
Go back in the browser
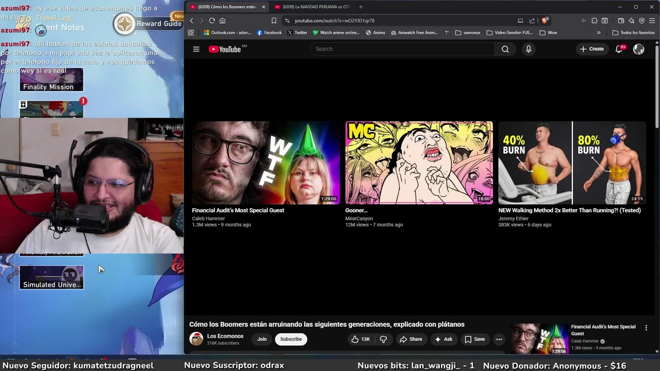pos(191,21)
